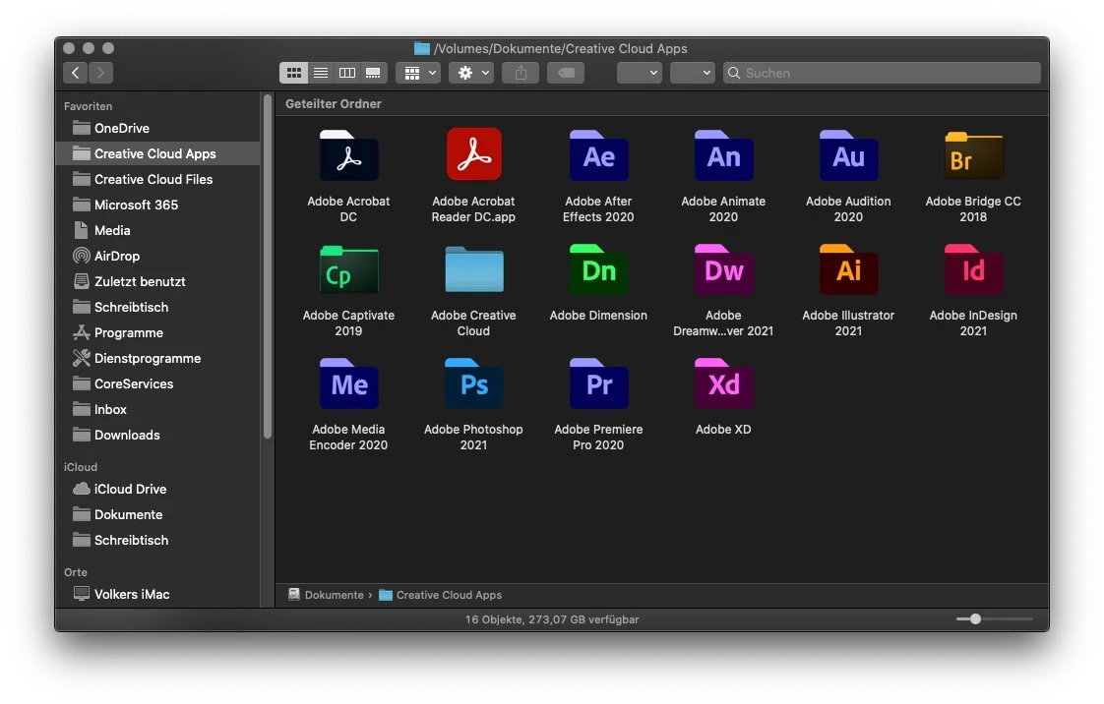Viewport: 1104px width, 704px height.
Task: Adjust the icon size slider
Action: [x=975, y=618]
